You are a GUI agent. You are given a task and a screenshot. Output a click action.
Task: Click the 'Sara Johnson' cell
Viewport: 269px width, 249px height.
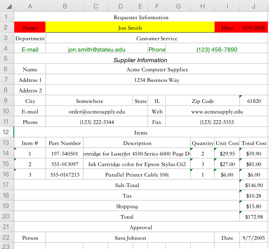tap(130, 238)
